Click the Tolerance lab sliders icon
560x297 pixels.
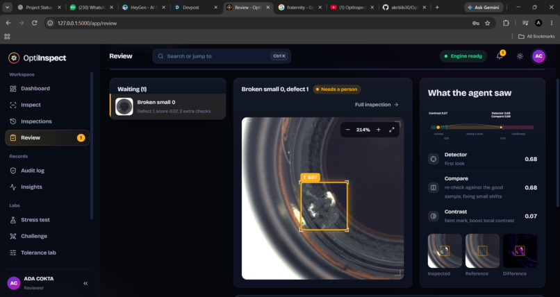[x=13, y=253]
